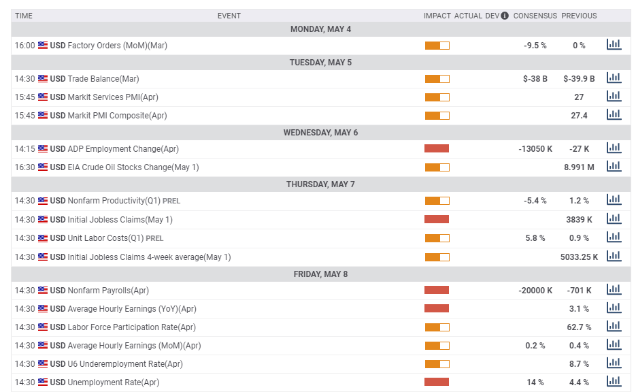The height and width of the screenshot is (392, 636).
Task: Click the Friday, May 8 date header
Action: point(320,274)
